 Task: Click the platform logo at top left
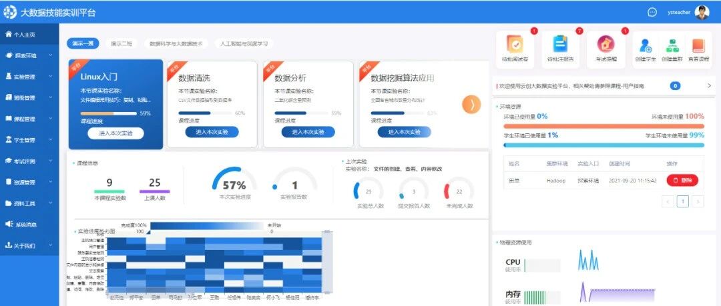click(9, 13)
